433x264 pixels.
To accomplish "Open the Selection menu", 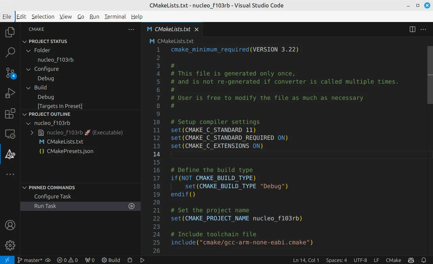I will (43, 17).
